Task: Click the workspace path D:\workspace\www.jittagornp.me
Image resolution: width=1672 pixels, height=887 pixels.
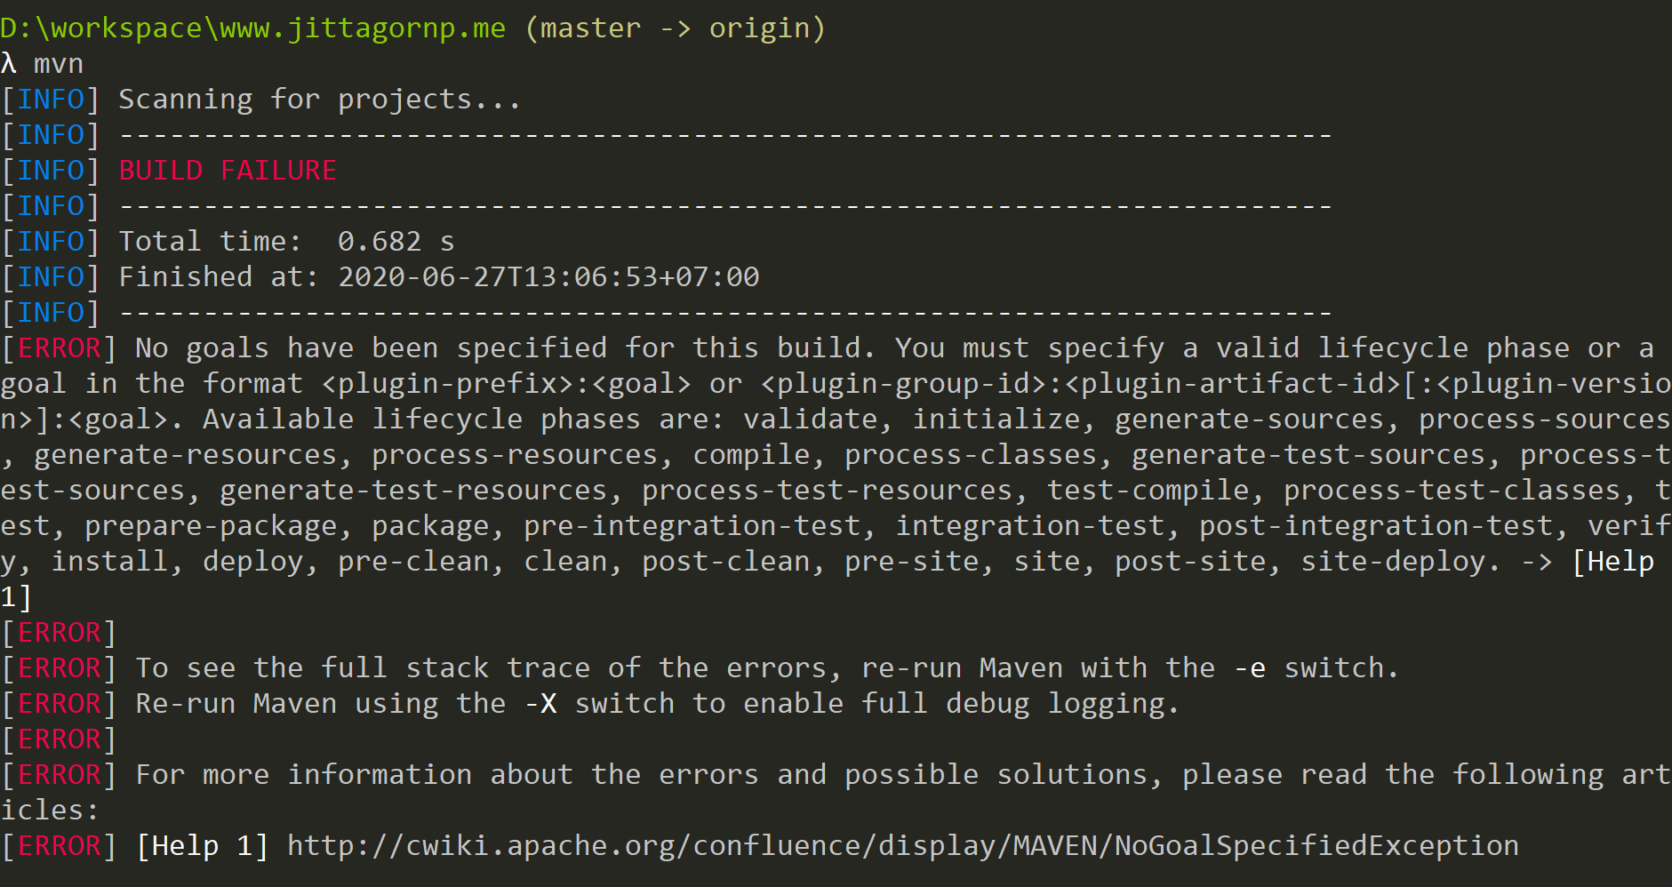Action: point(253,28)
